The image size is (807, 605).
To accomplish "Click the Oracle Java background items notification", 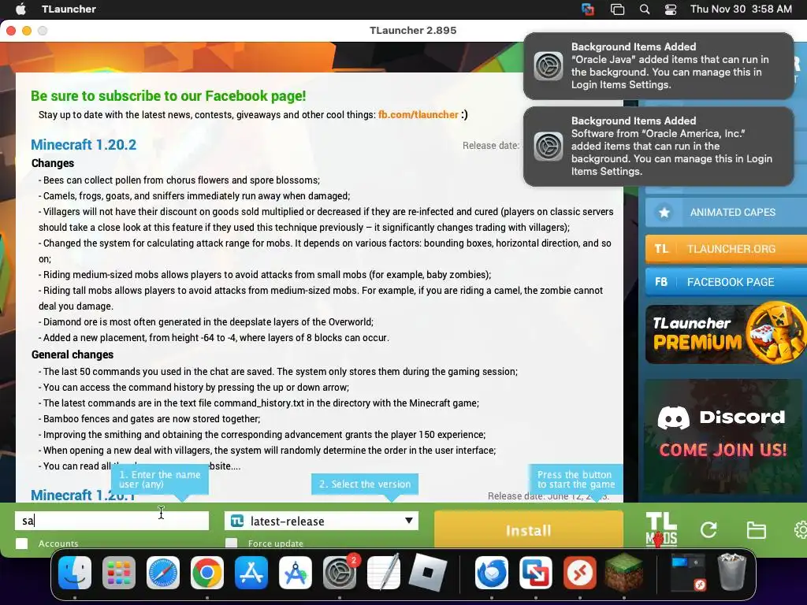I will tap(658, 66).
